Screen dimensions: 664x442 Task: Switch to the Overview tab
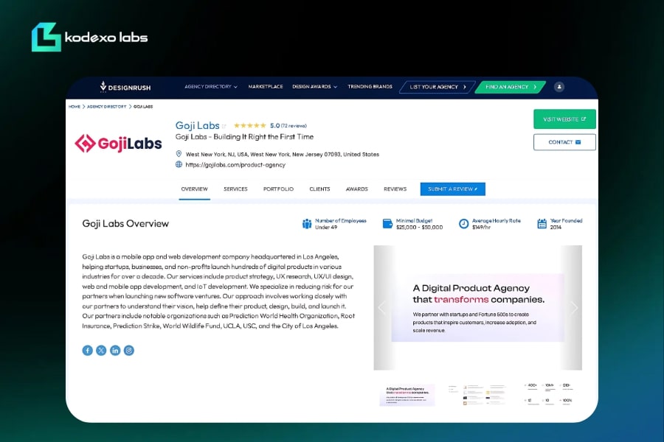pyautogui.click(x=194, y=189)
